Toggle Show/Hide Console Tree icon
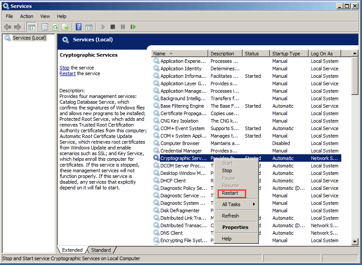362x265 pixels. coord(31,27)
